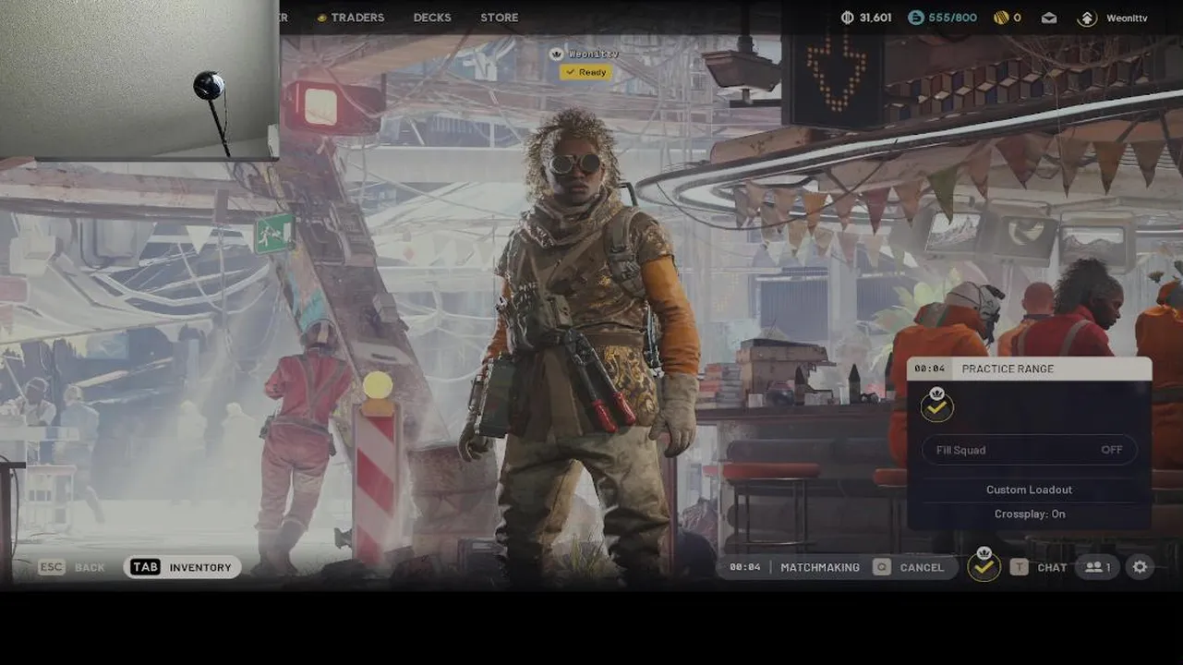The width and height of the screenshot is (1183, 665).
Task: Open the Store tab
Action: click(x=500, y=18)
